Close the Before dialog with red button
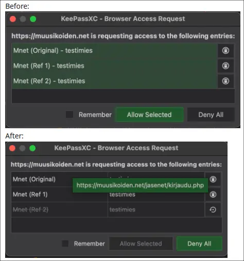Screen dimensions: 244x261 13,19
